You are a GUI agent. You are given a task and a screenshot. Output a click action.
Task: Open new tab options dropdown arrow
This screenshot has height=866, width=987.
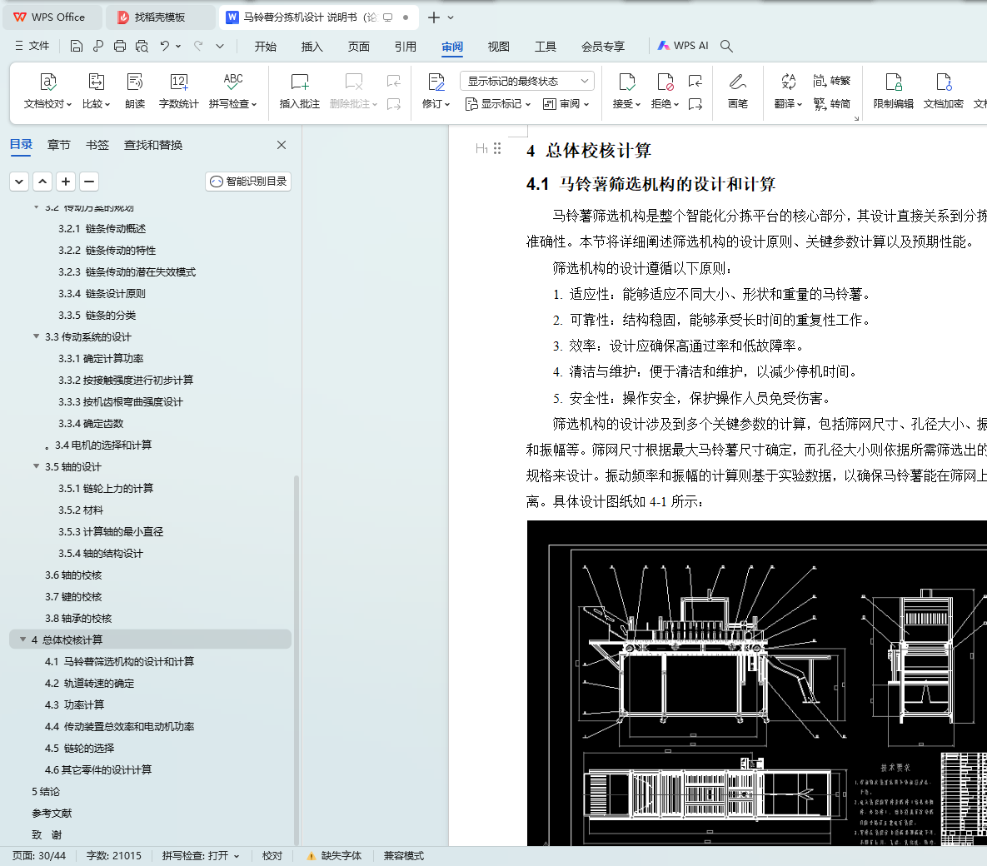click(x=451, y=17)
